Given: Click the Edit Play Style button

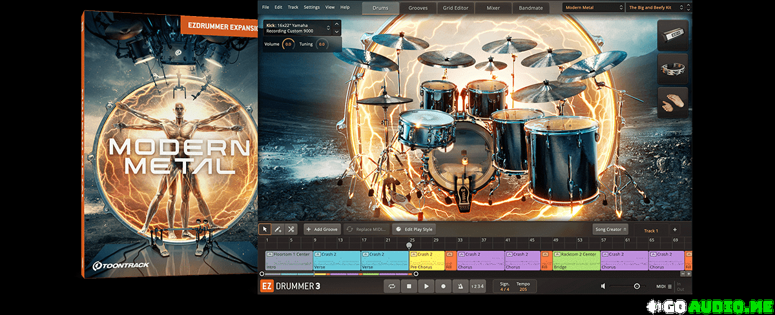Looking at the screenshot, I should [x=414, y=229].
